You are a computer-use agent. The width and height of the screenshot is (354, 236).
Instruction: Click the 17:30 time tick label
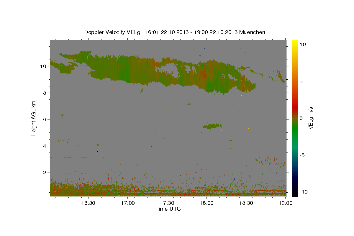[167, 203]
